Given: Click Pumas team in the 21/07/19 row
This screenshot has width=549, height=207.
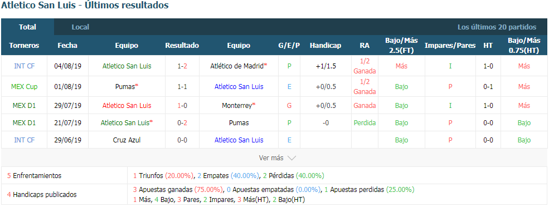Looking at the screenshot, I should [239, 123].
